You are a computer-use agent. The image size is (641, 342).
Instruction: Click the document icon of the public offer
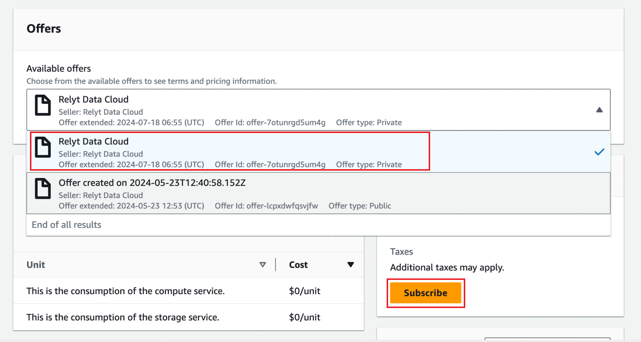click(43, 189)
